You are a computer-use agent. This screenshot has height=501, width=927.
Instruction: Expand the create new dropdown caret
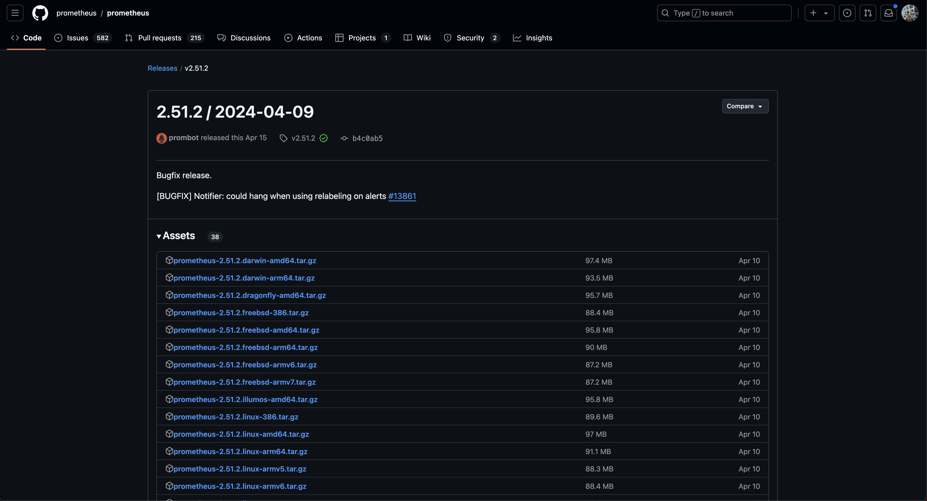coord(826,13)
